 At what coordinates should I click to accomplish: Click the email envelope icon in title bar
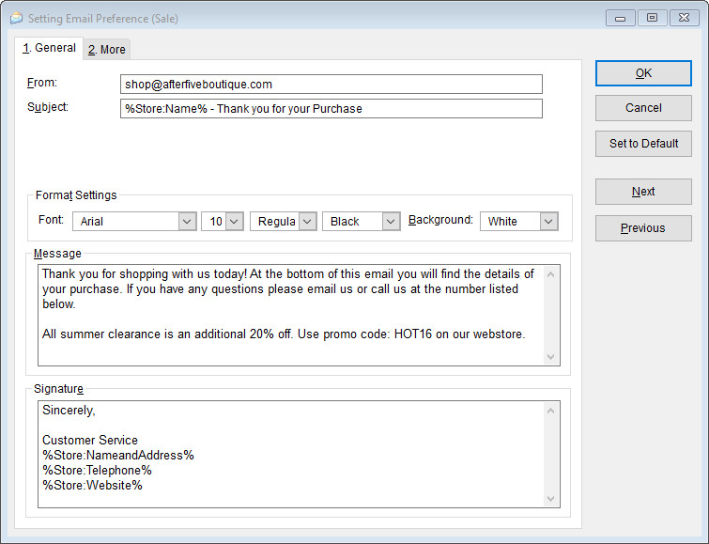[x=16, y=18]
